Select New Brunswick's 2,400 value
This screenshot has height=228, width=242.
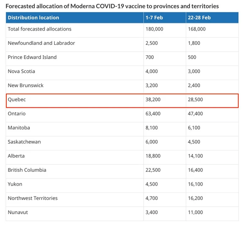194,85
